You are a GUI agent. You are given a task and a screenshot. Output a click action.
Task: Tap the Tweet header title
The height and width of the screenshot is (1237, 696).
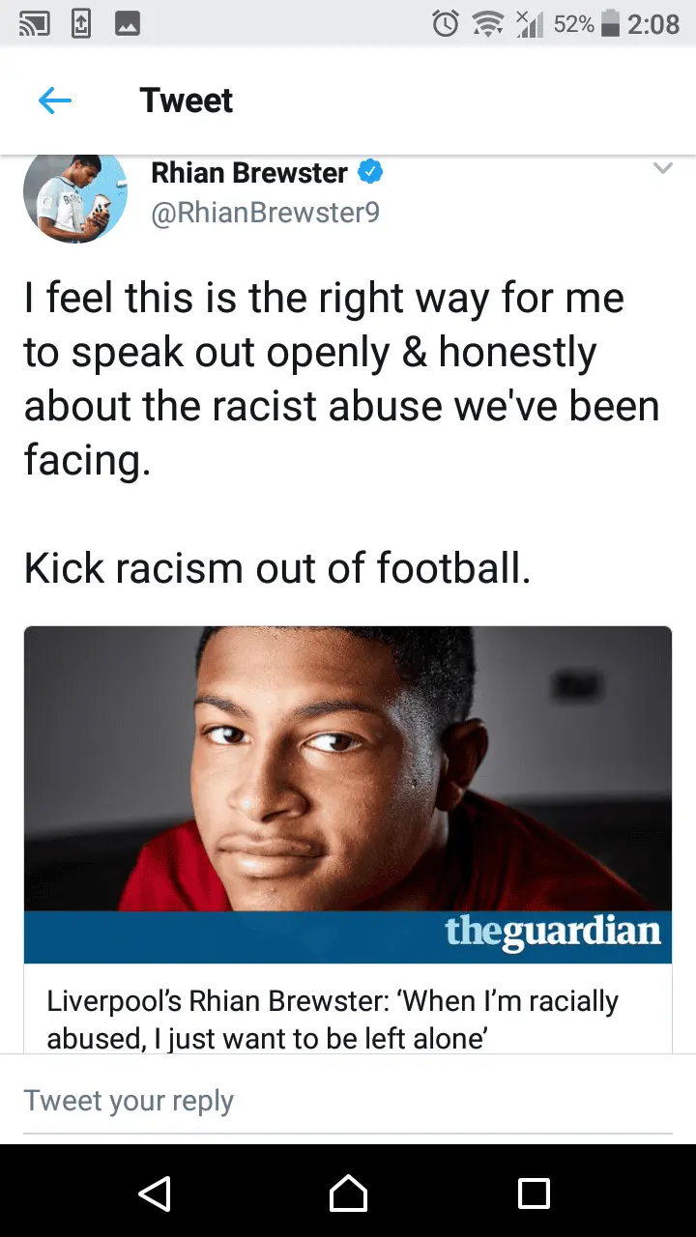pyautogui.click(x=187, y=101)
